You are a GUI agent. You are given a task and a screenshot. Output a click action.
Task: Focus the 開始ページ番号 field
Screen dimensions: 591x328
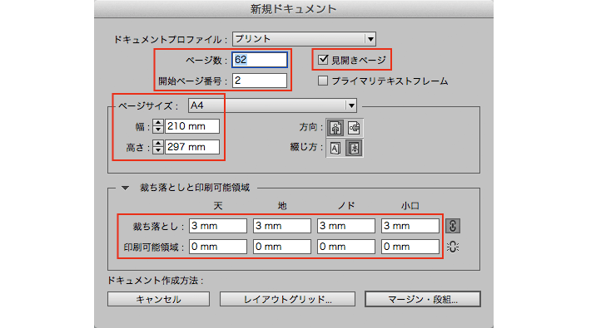[x=260, y=81]
